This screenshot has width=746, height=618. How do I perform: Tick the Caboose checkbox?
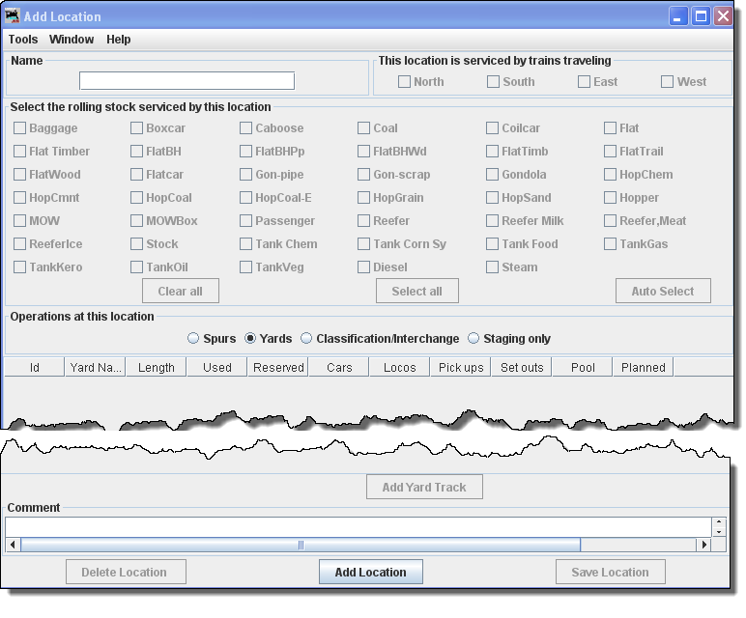[246, 128]
